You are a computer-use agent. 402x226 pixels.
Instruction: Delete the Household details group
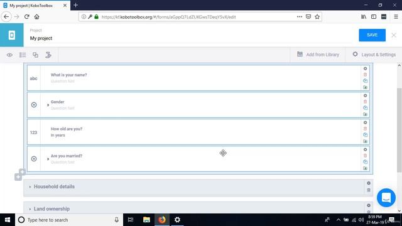click(369, 190)
